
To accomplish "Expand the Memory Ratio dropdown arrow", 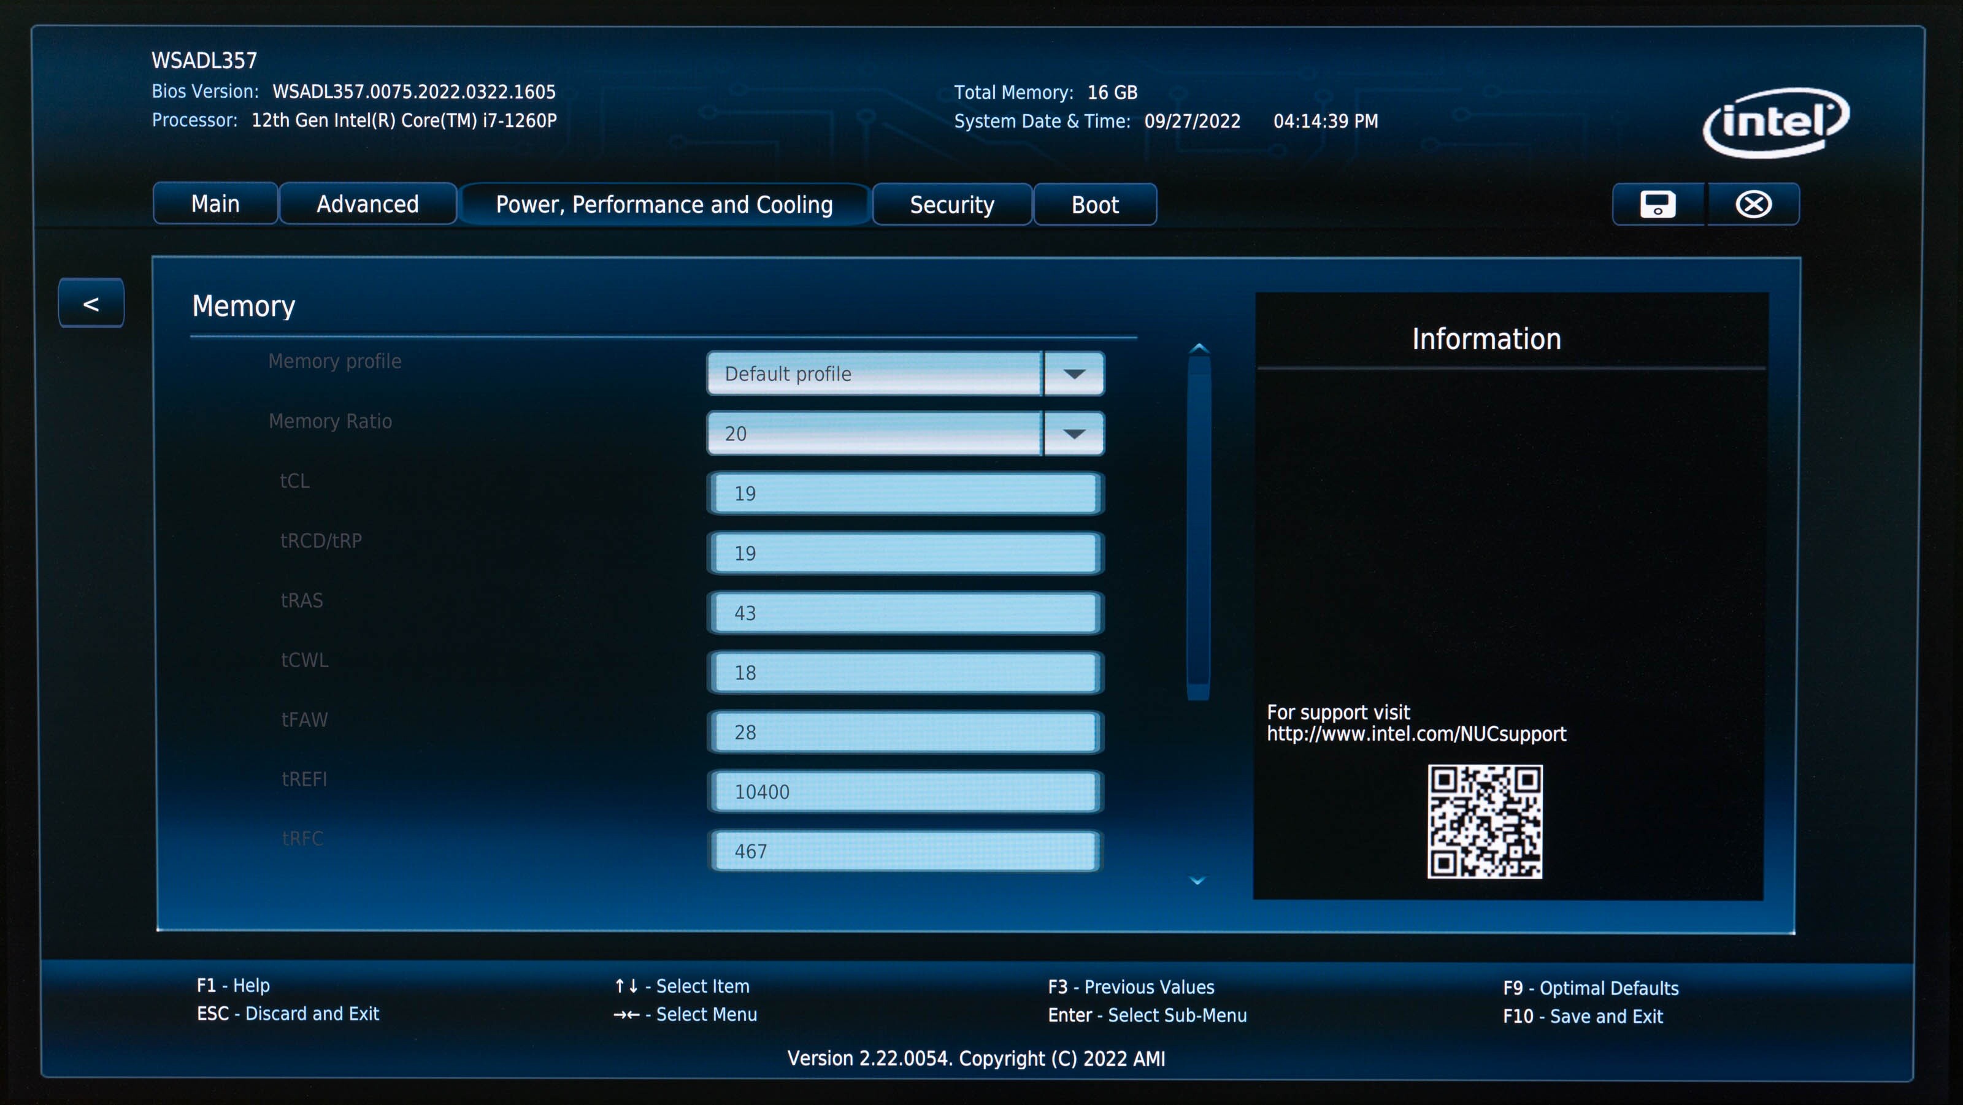I will [1074, 434].
